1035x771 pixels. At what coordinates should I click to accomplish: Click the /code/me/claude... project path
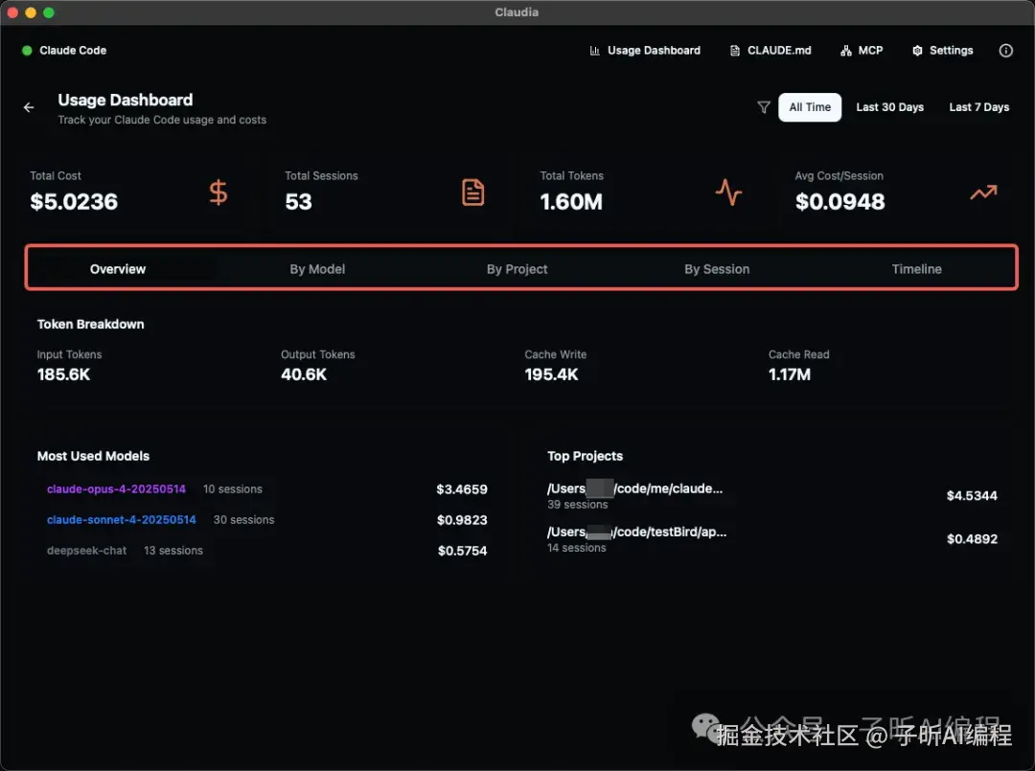point(635,489)
